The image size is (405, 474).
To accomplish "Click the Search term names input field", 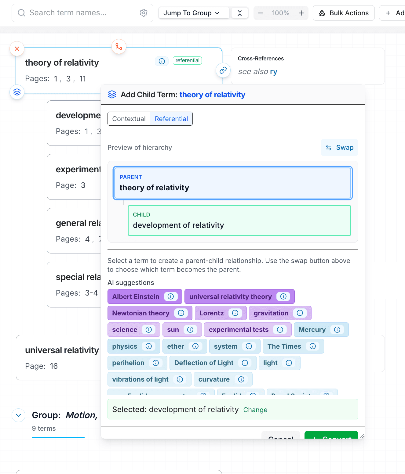I will (x=76, y=13).
